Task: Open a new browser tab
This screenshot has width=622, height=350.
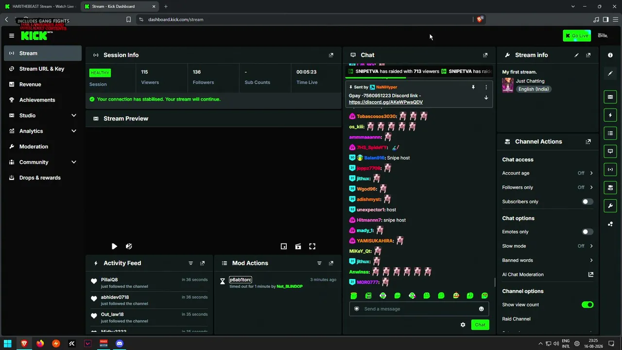Action: click(x=166, y=6)
